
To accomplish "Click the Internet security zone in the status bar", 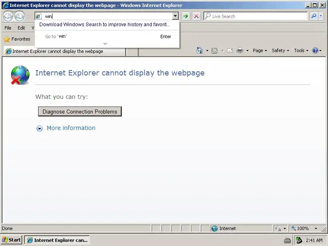I will click(x=241, y=228).
